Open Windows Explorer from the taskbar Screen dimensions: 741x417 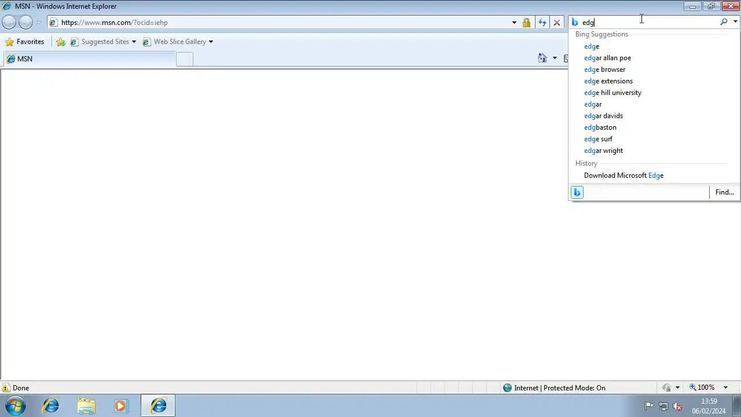click(86, 406)
